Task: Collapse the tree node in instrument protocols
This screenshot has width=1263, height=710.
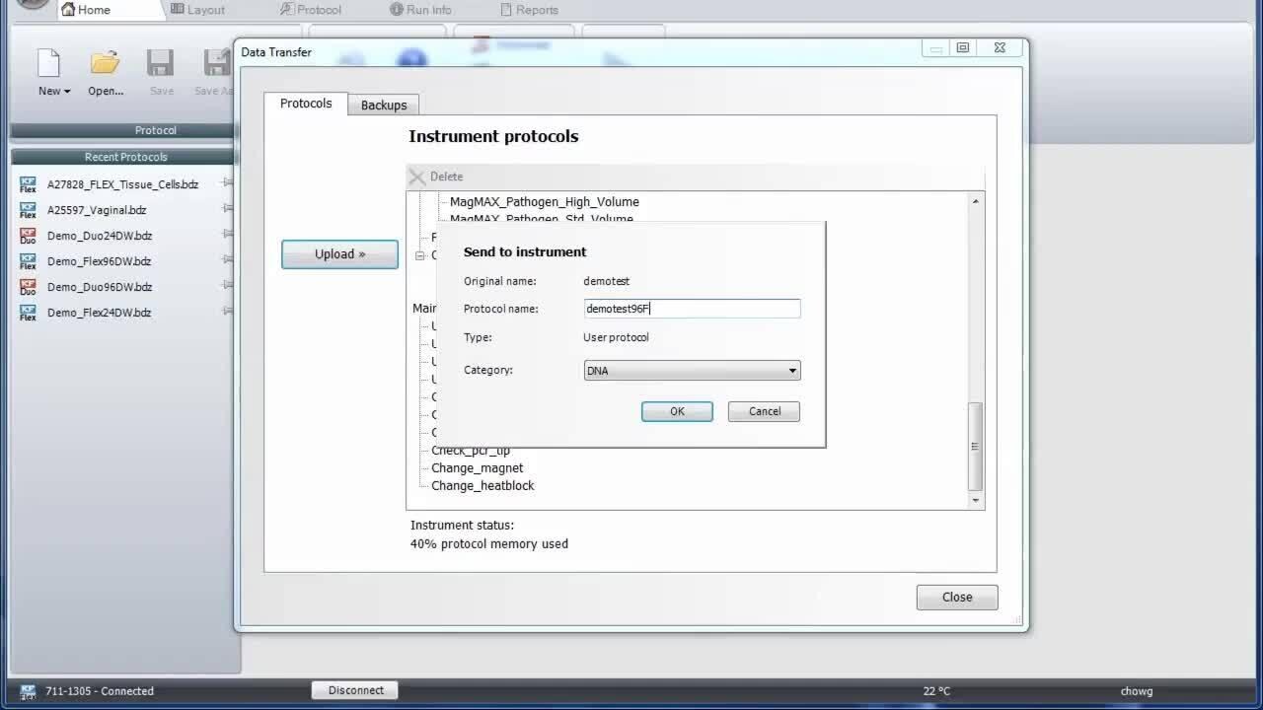Action: click(419, 255)
